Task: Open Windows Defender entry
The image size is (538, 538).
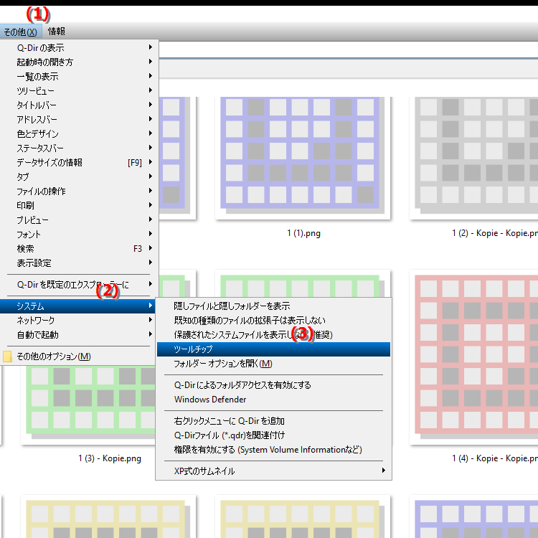Action: [273, 400]
